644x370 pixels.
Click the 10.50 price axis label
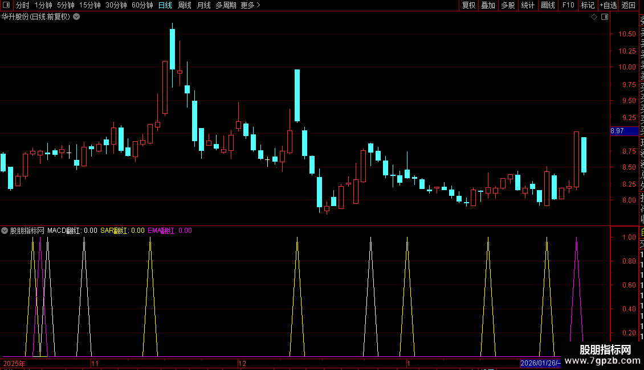click(x=627, y=34)
